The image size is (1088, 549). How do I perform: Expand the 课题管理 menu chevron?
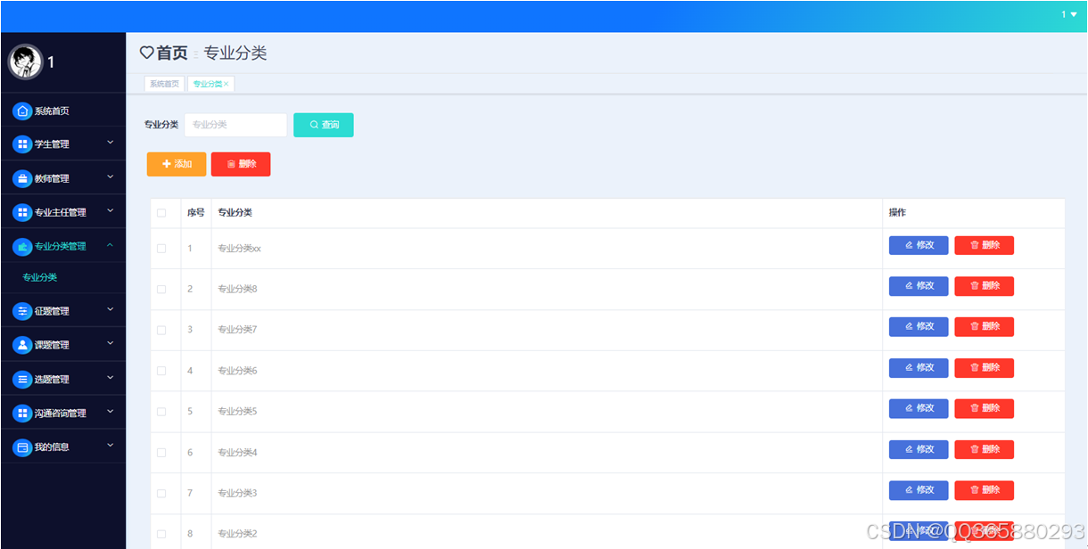111,343
